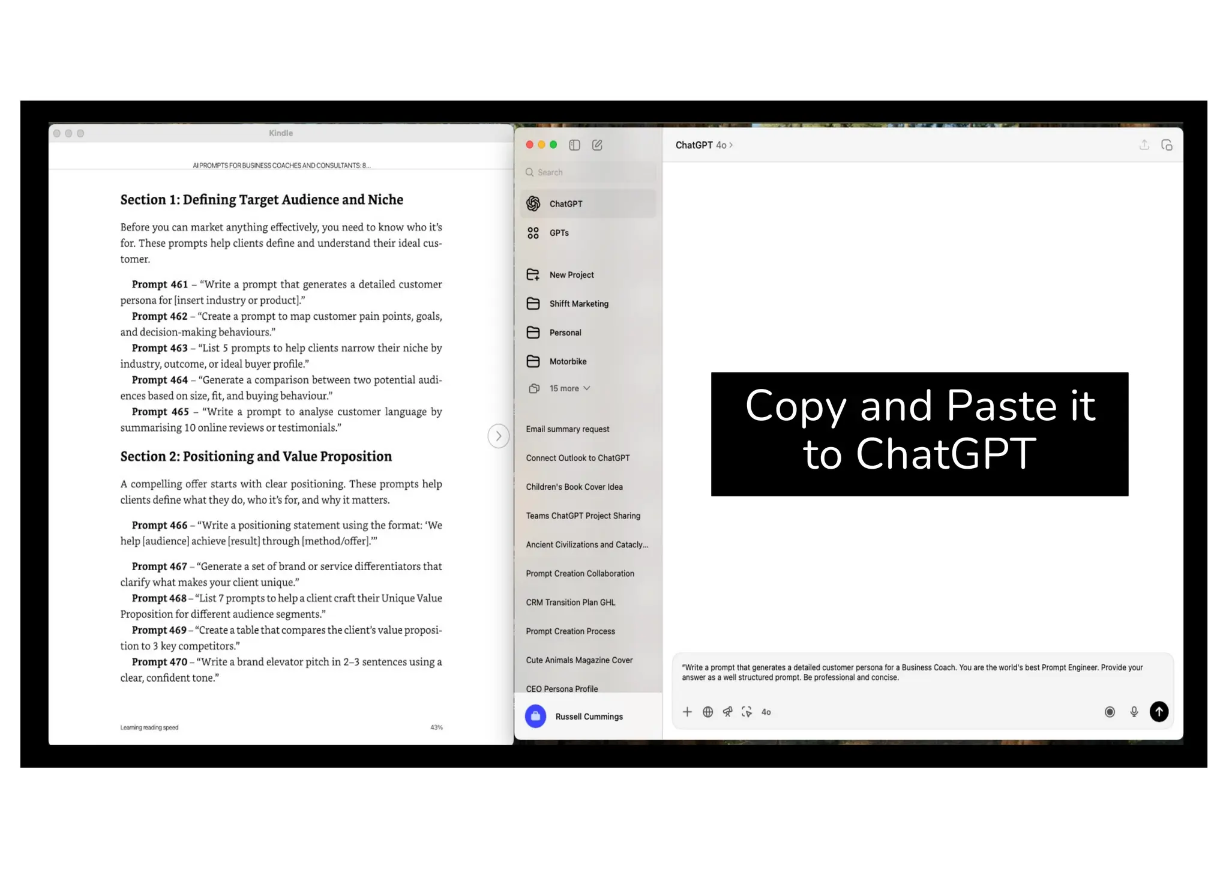1229x869 pixels.
Task: Create a New Project
Action: [x=589, y=275]
